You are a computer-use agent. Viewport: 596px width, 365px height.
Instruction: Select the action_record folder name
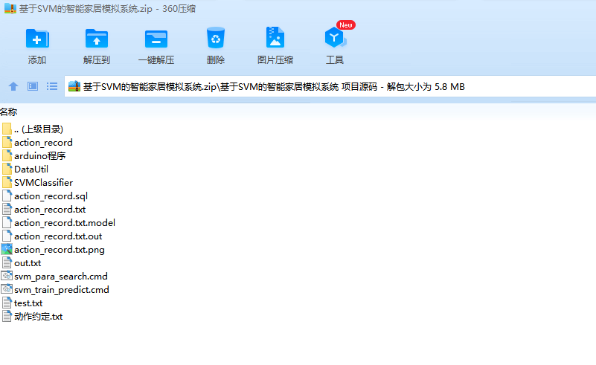click(x=43, y=143)
